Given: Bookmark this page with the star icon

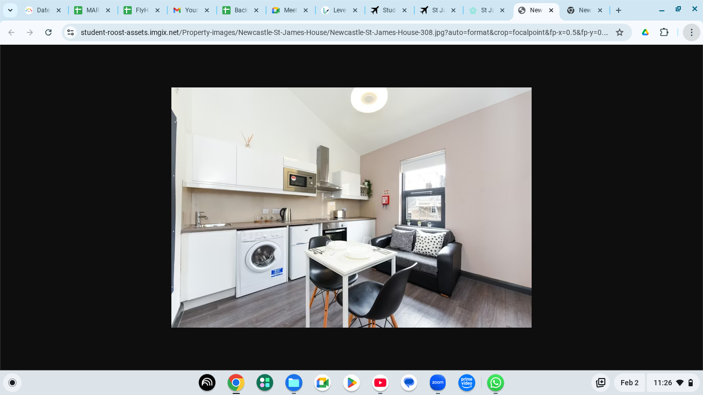Looking at the screenshot, I should click(620, 32).
